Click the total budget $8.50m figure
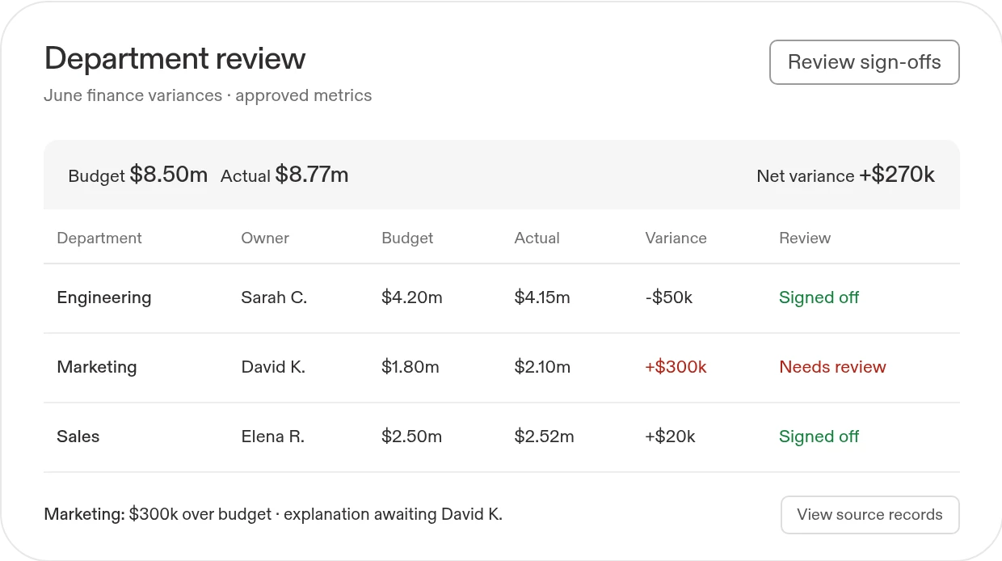 point(169,175)
